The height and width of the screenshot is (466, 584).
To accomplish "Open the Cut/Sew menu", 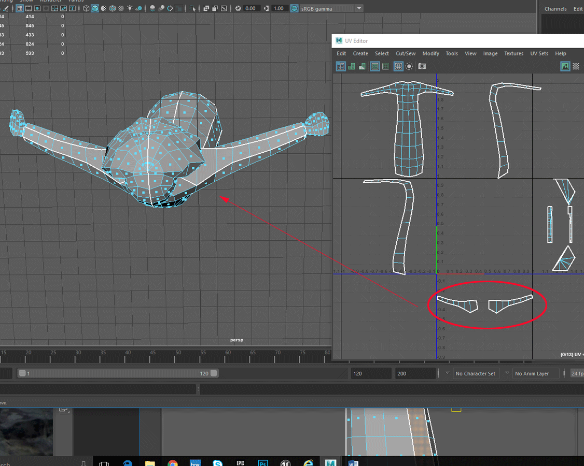I will pyautogui.click(x=406, y=53).
